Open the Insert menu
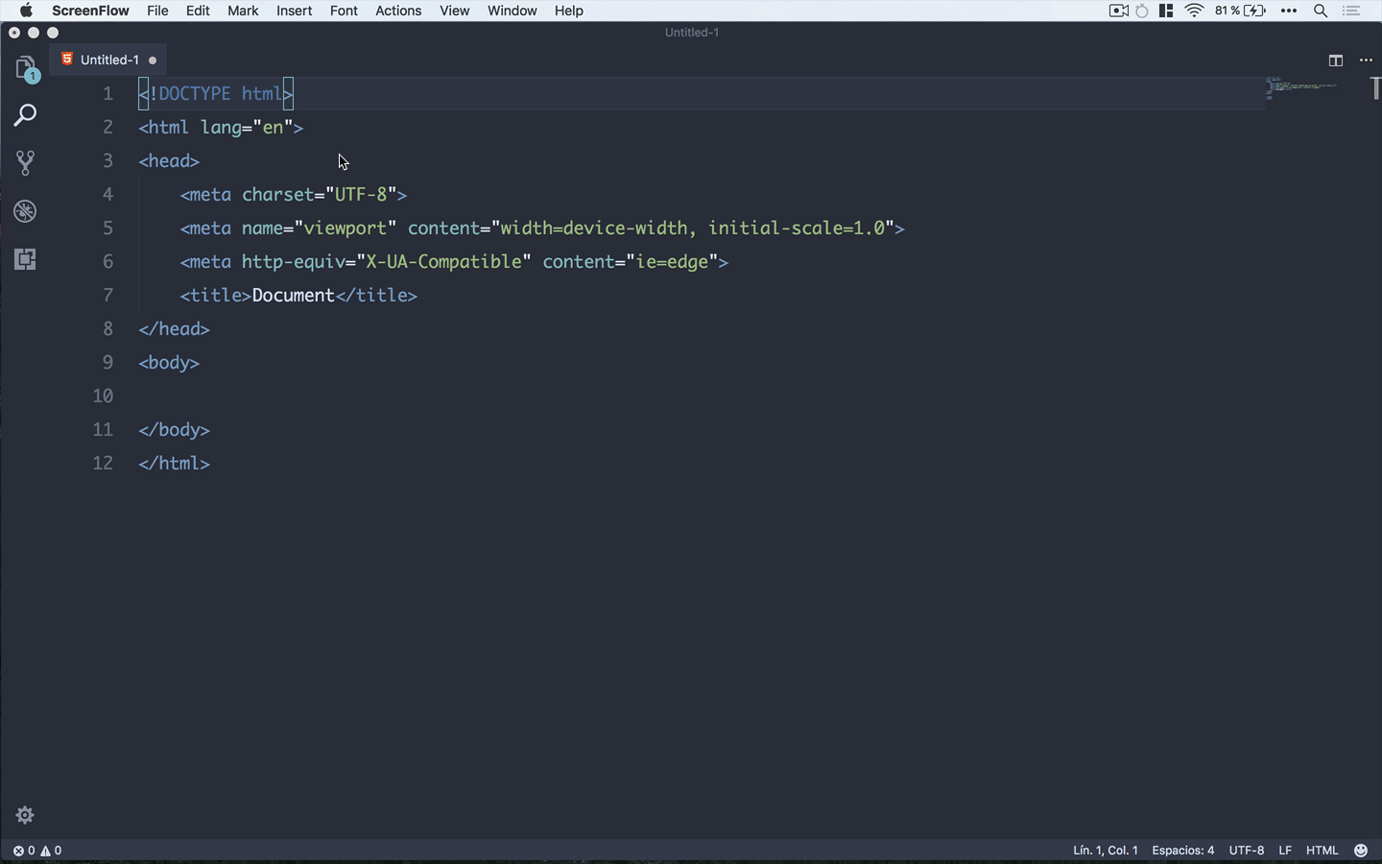The width and height of the screenshot is (1382, 864). click(x=294, y=11)
